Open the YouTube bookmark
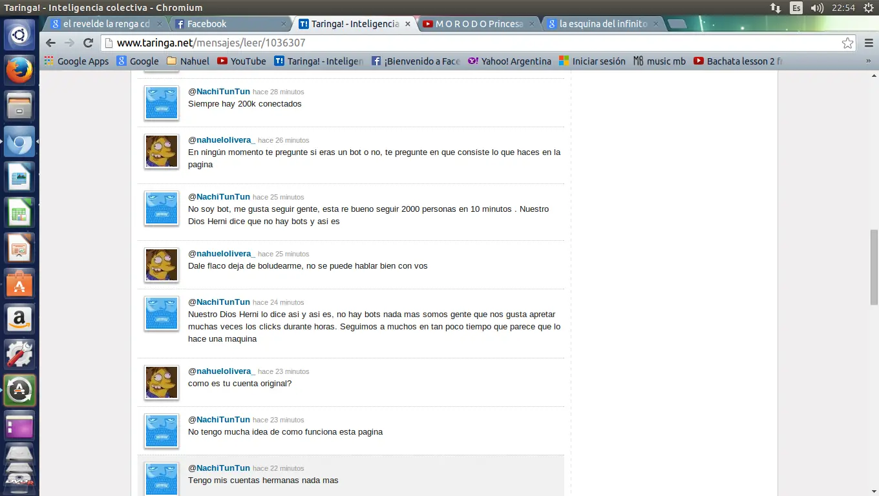Screen dimensions: 879x496 tap(242, 61)
